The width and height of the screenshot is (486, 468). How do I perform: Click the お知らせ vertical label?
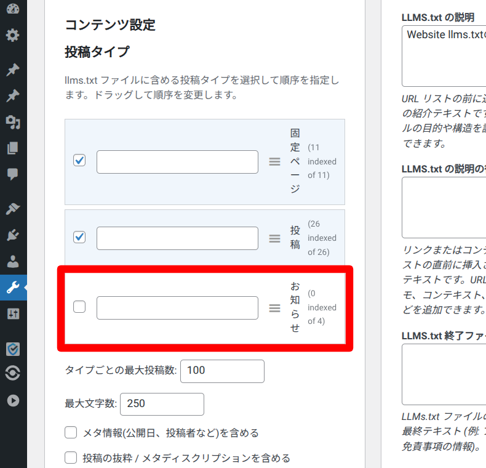pyautogui.click(x=295, y=307)
